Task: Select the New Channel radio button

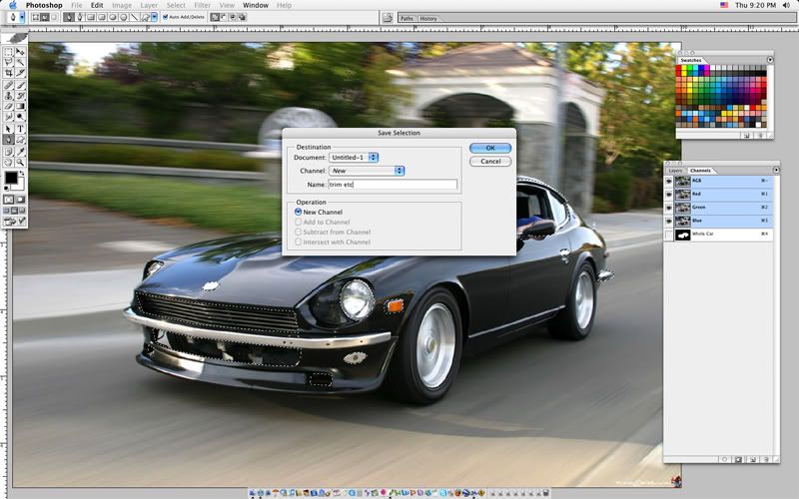Action: click(299, 212)
